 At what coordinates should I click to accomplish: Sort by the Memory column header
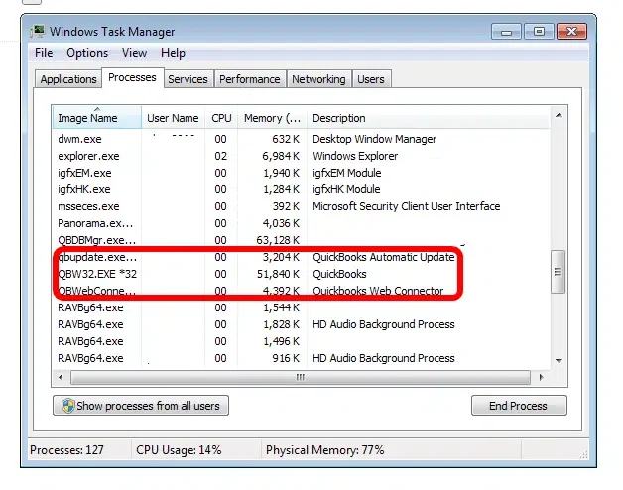271,118
